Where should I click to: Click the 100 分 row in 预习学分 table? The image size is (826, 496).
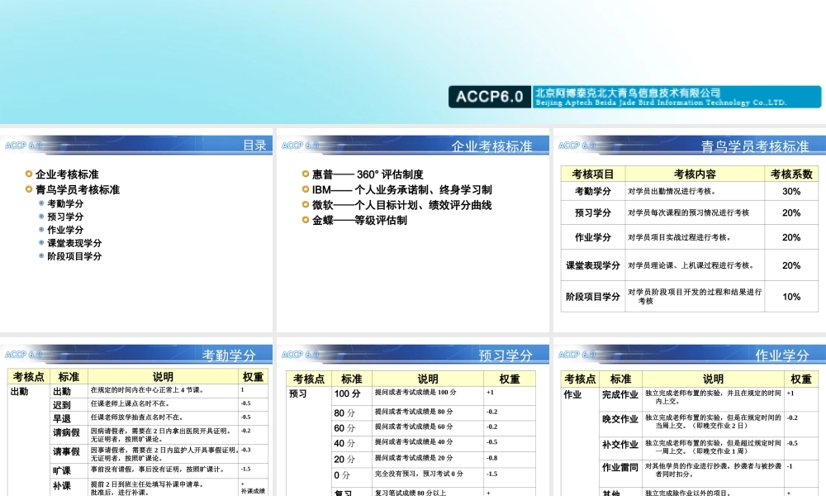click(x=347, y=393)
